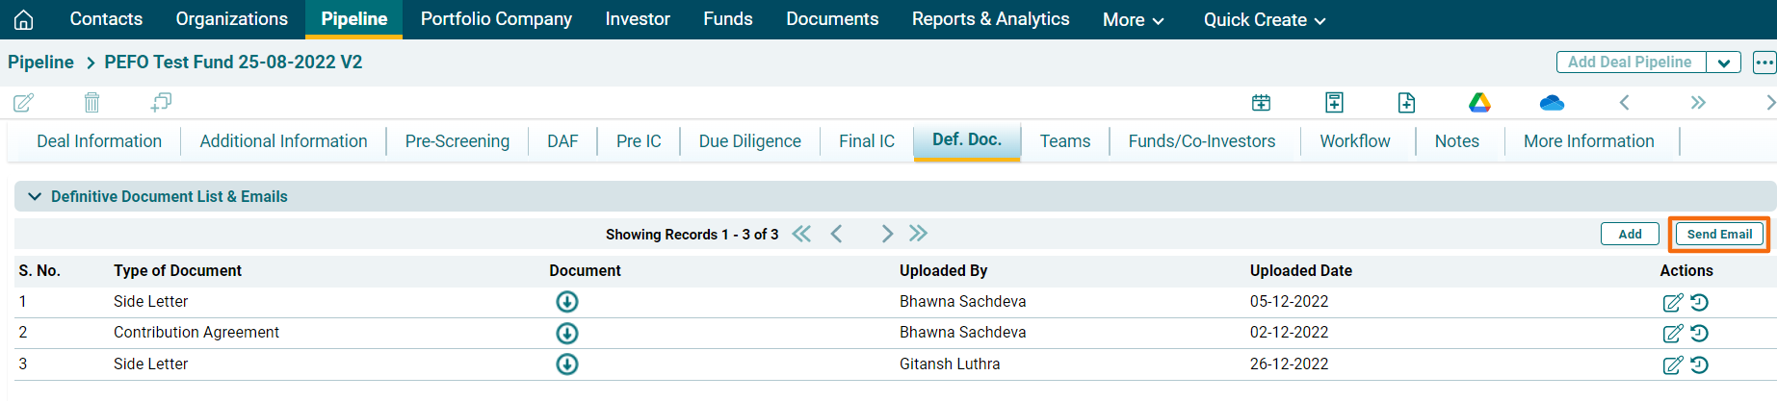
Task: Click the Pipeline breadcrumb link
Action: coord(40,63)
